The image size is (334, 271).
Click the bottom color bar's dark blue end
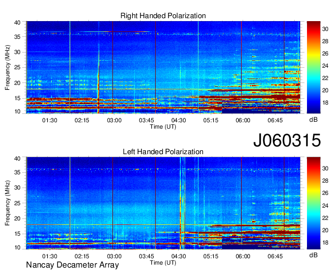coord(313,247)
